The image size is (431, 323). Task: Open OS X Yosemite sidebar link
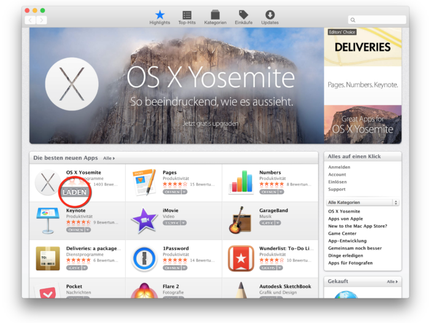pos(344,211)
